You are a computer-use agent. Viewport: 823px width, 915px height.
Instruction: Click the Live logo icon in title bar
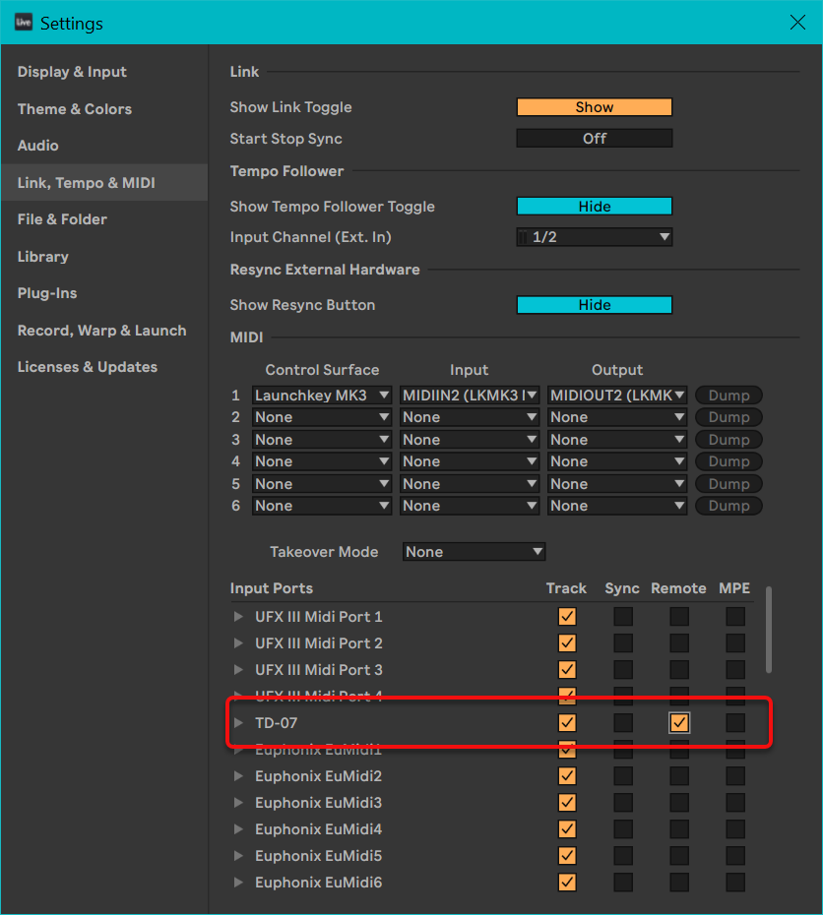pos(24,22)
